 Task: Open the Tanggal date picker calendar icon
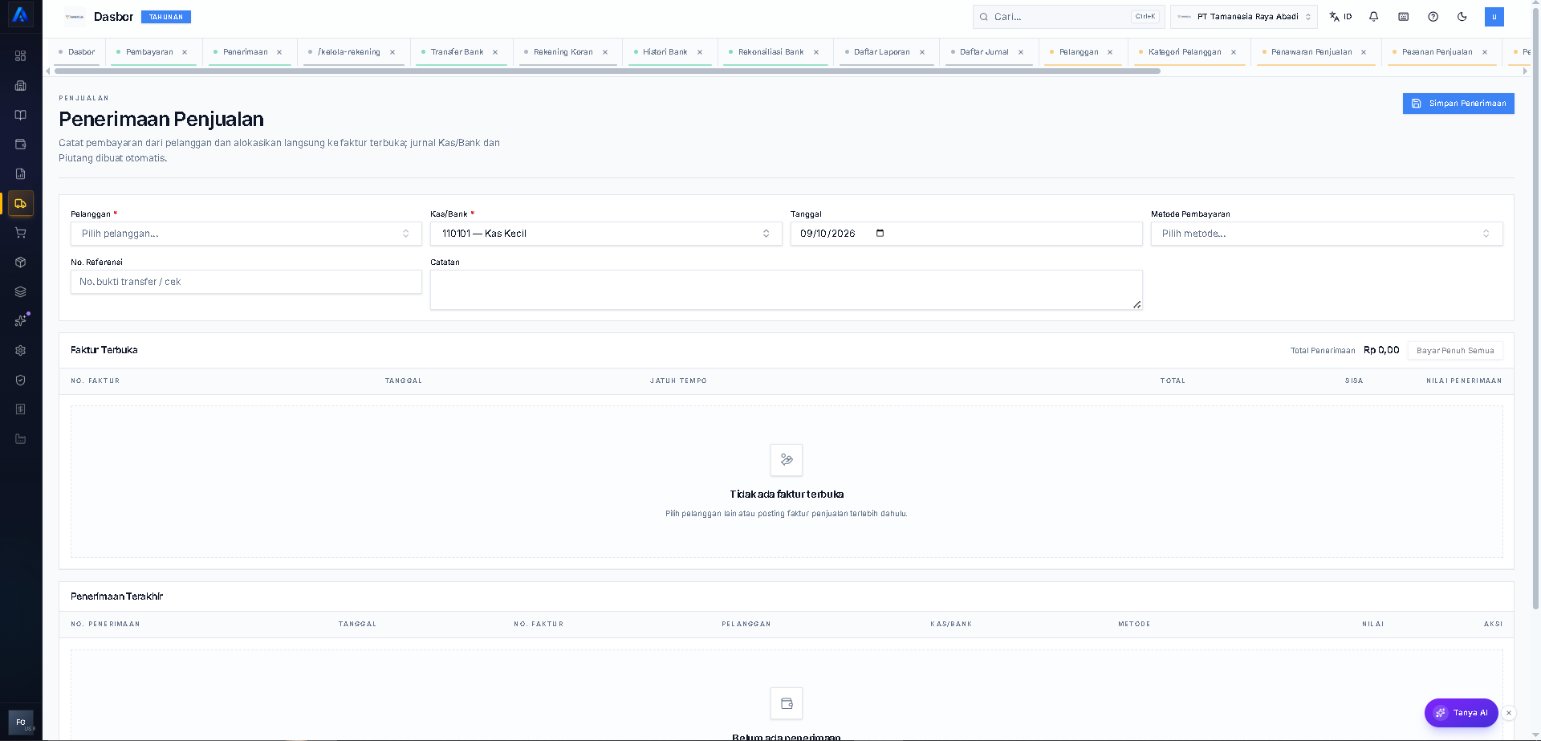pos(880,234)
